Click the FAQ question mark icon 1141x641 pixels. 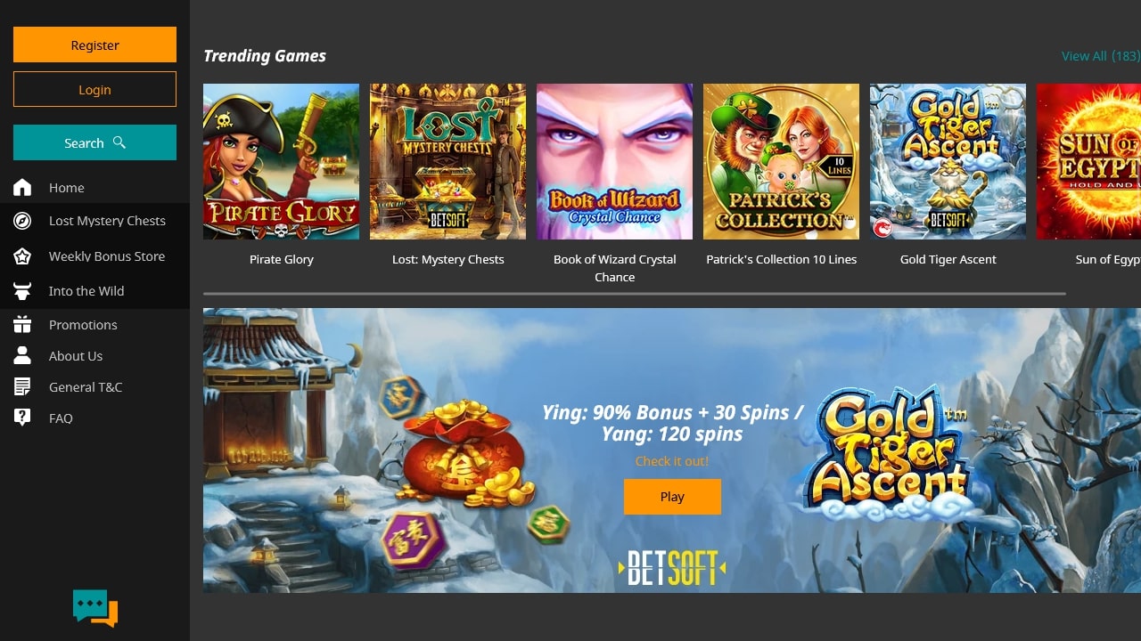tap(22, 418)
